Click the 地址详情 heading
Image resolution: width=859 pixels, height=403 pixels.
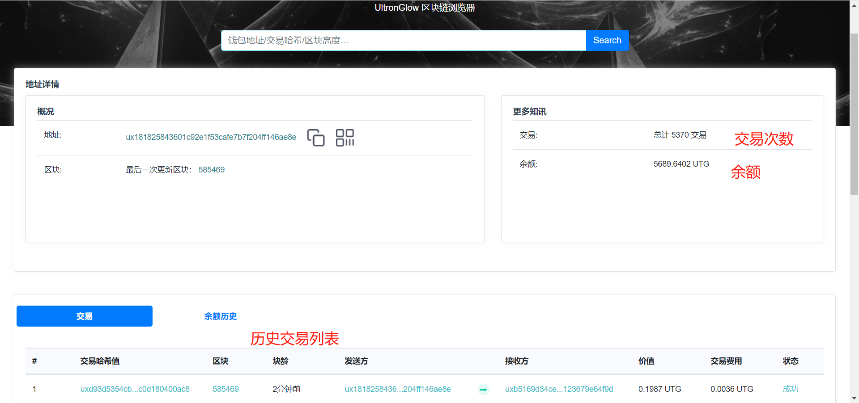tap(42, 84)
